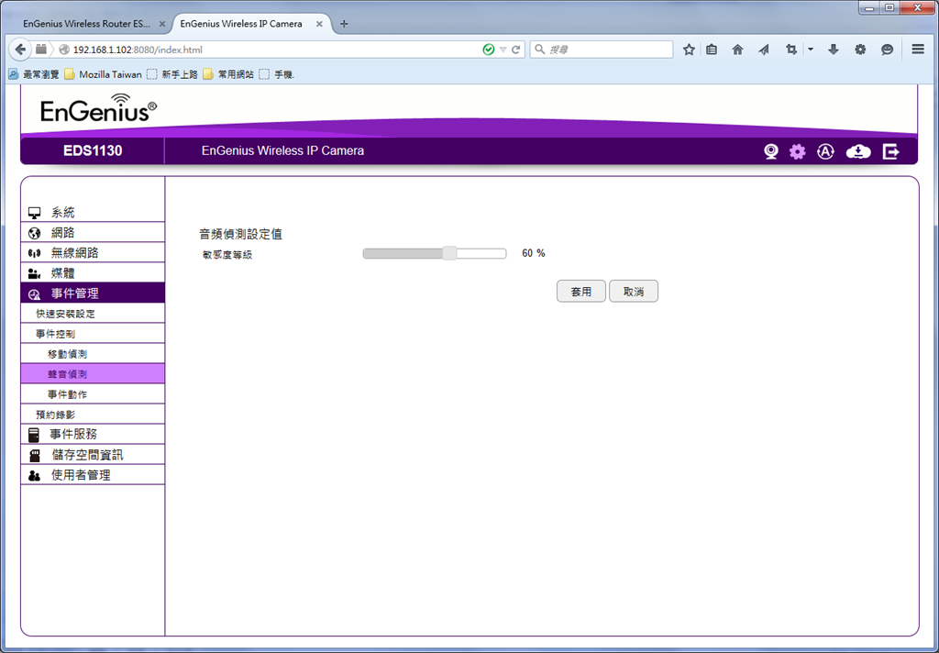Reload the page with the refresh icon
939x653 pixels.
click(515, 50)
